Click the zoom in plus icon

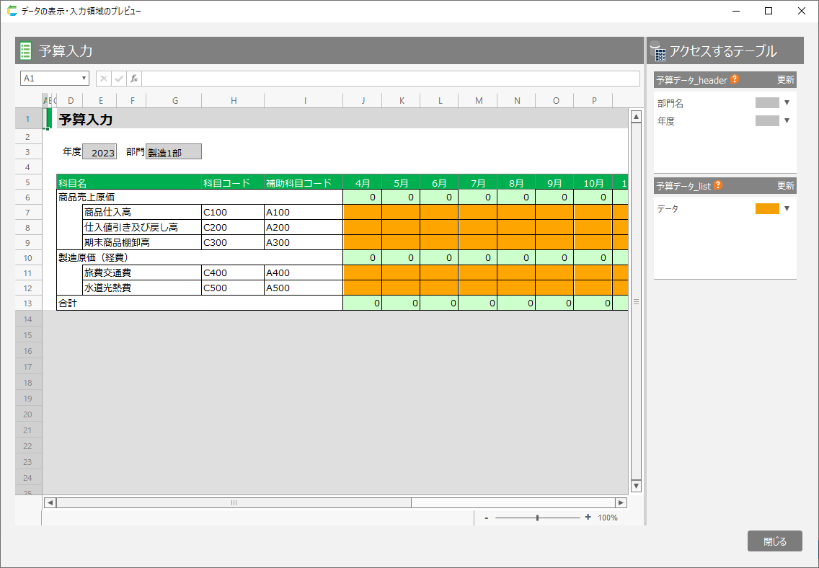pos(588,518)
